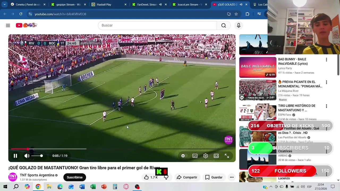Screen dimensions: 340x191
Task: Open the media control icon in toolbar
Action: (259, 14)
